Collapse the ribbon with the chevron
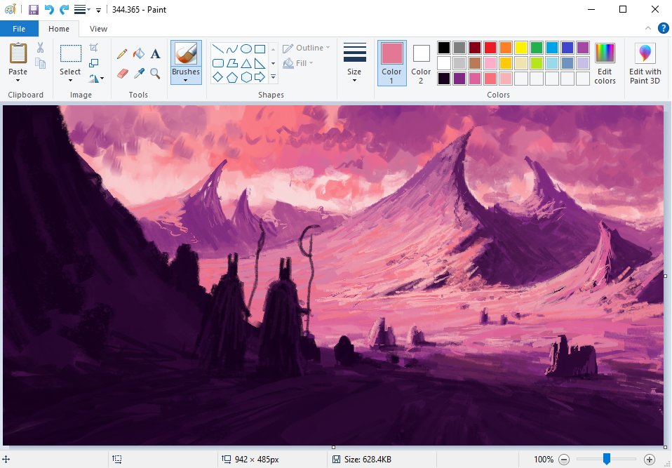The image size is (672, 468). coord(647,28)
